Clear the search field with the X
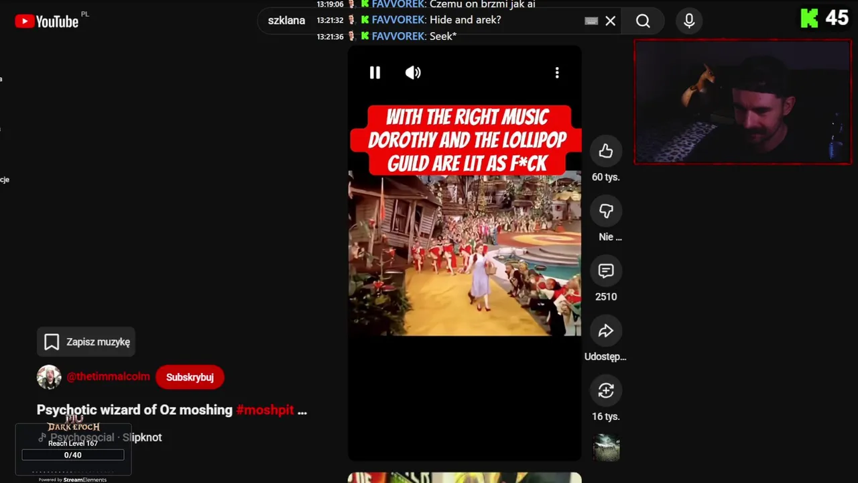The height and width of the screenshot is (483, 858). pyautogui.click(x=610, y=21)
